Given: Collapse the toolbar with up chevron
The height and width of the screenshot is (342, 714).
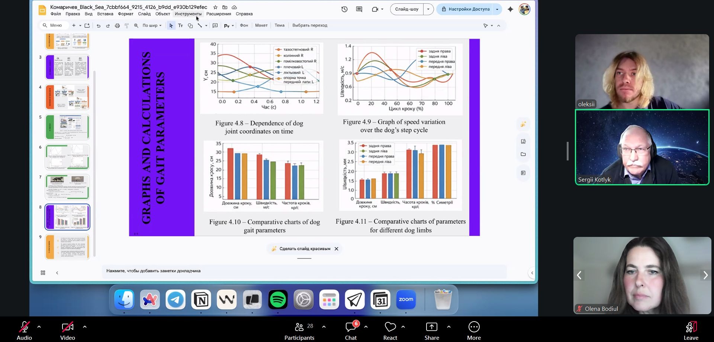Looking at the screenshot, I should [499, 26].
